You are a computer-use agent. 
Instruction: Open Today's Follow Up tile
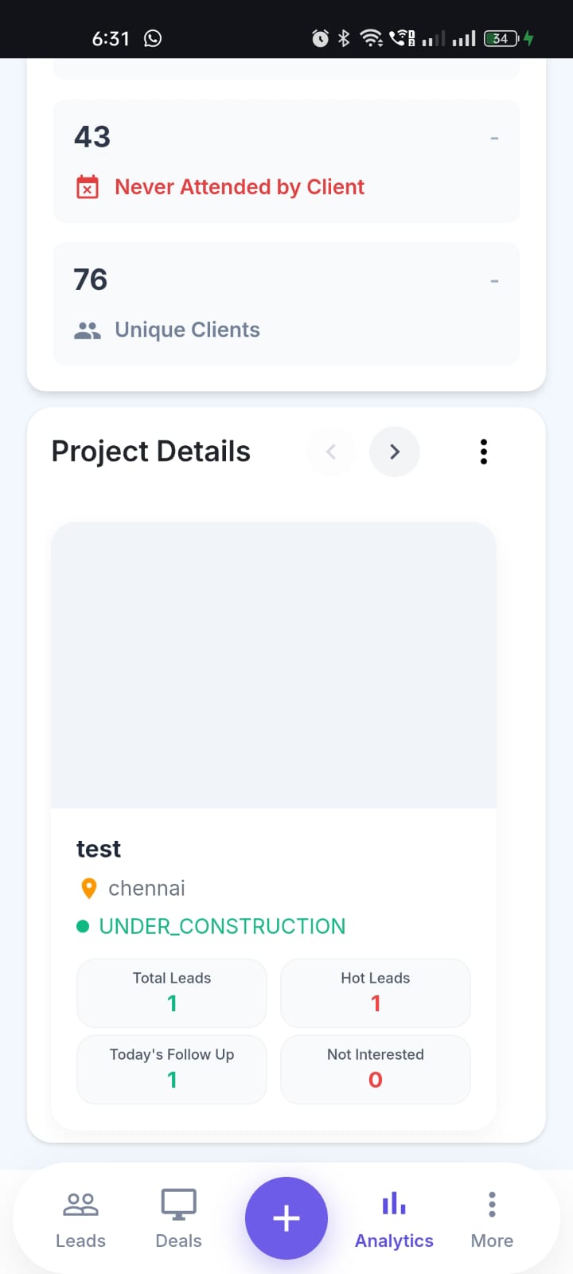[x=172, y=1069]
